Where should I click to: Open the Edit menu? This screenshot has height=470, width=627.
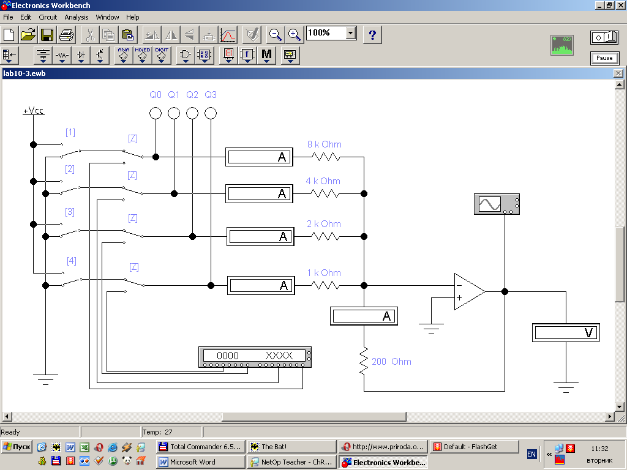26,17
